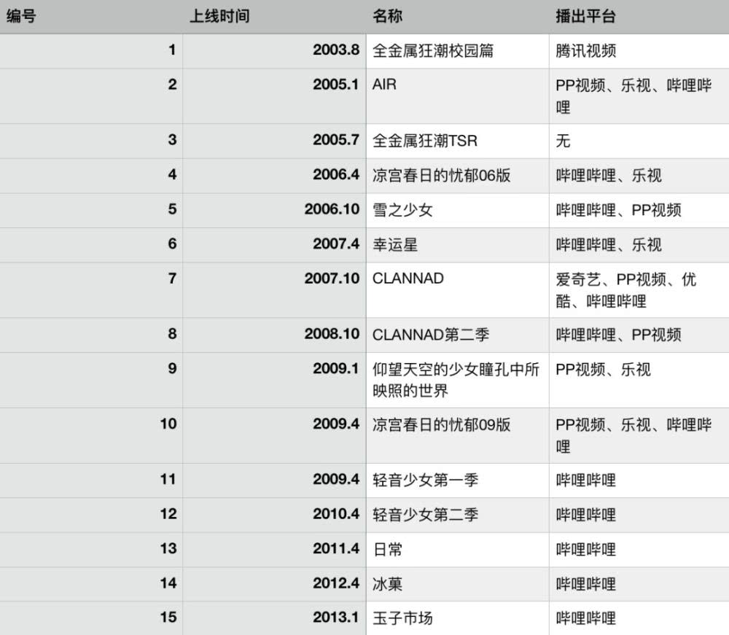Select platform cell 哔哩哔哩、乐视 in row 4
Screen dimensions: 729x635
639,176
